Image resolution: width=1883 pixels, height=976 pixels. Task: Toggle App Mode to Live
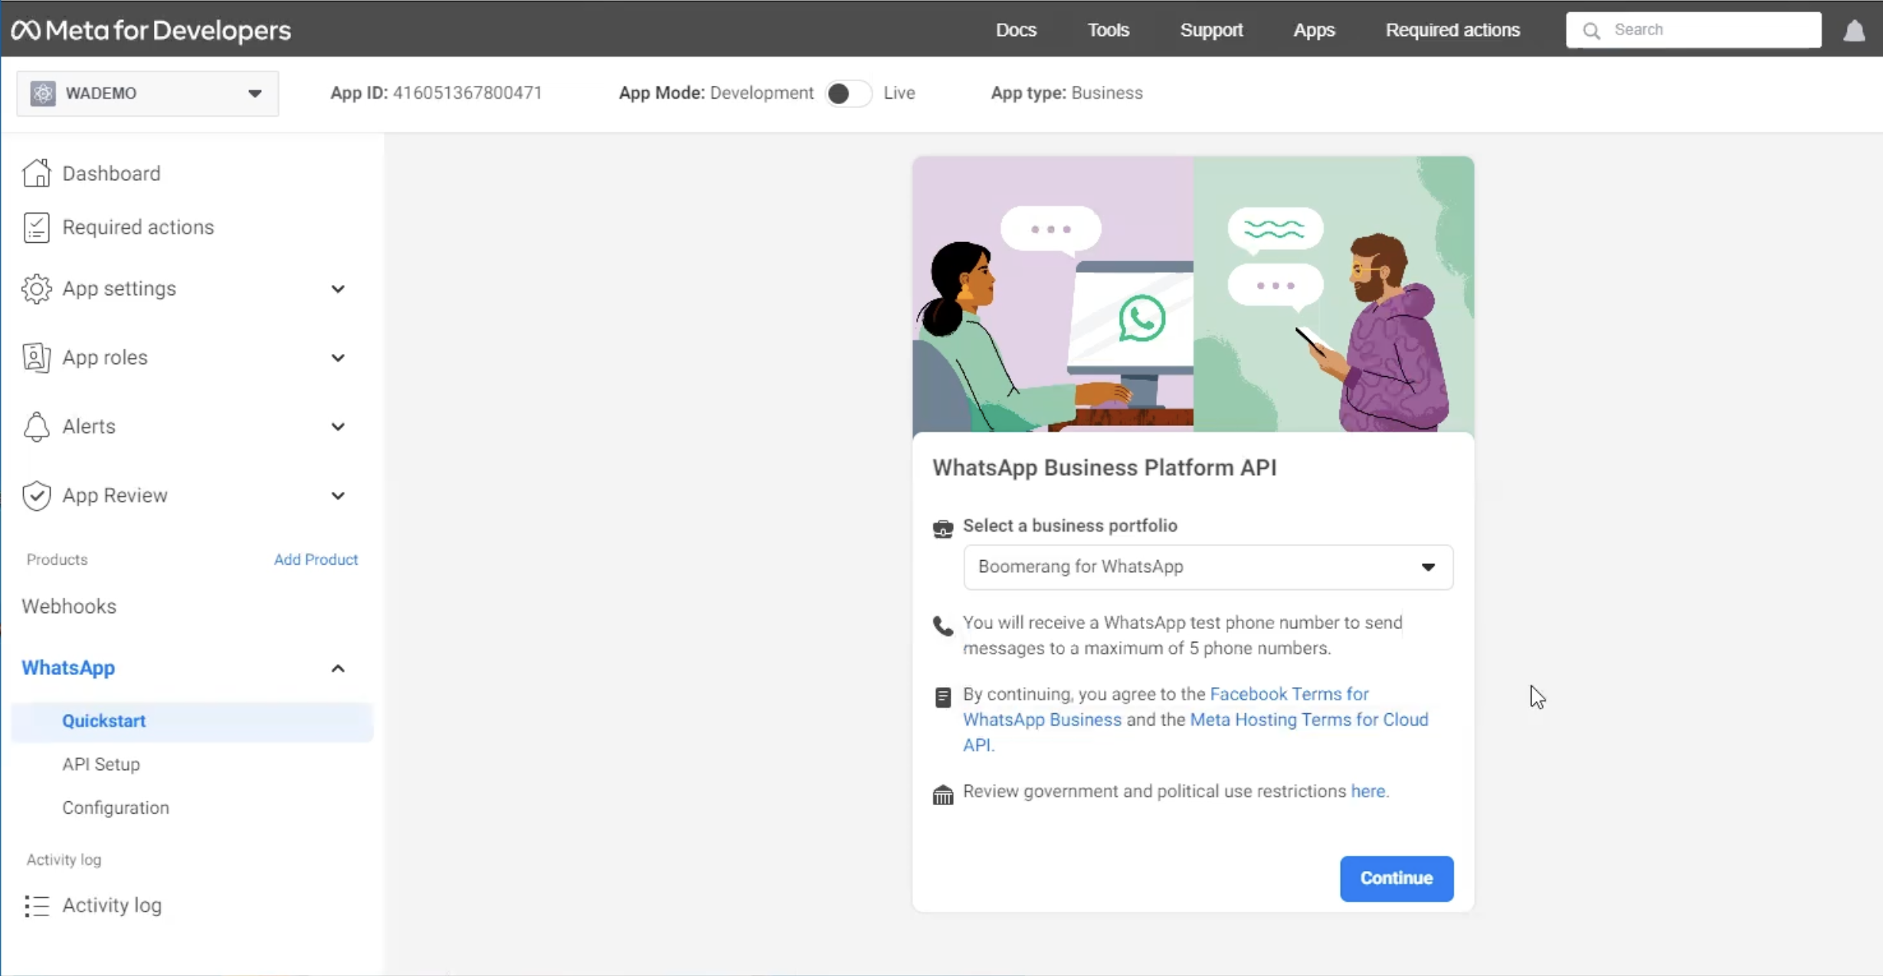click(848, 93)
